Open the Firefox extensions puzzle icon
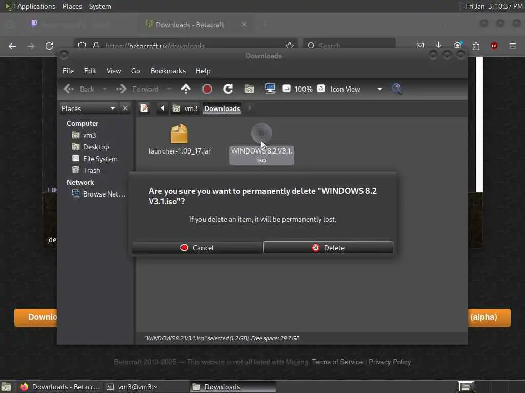This screenshot has width=525, height=393. click(x=476, y=46)
